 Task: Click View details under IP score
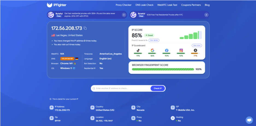[x=154, y=40]
